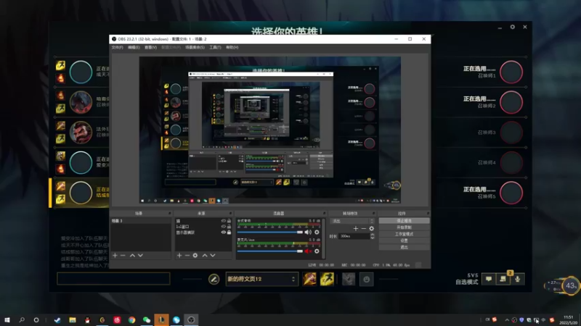Select first summoner spell slot in LoL client

[x=309, y=279]
